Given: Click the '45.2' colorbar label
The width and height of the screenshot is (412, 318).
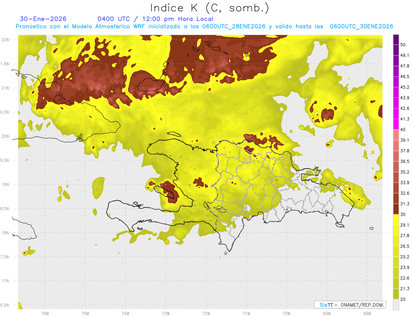Looking at the screenshot, I should (x=405, y=87).
